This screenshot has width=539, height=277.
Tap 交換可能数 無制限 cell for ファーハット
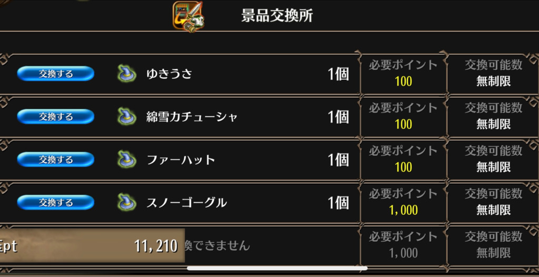(x=493, y=160)
